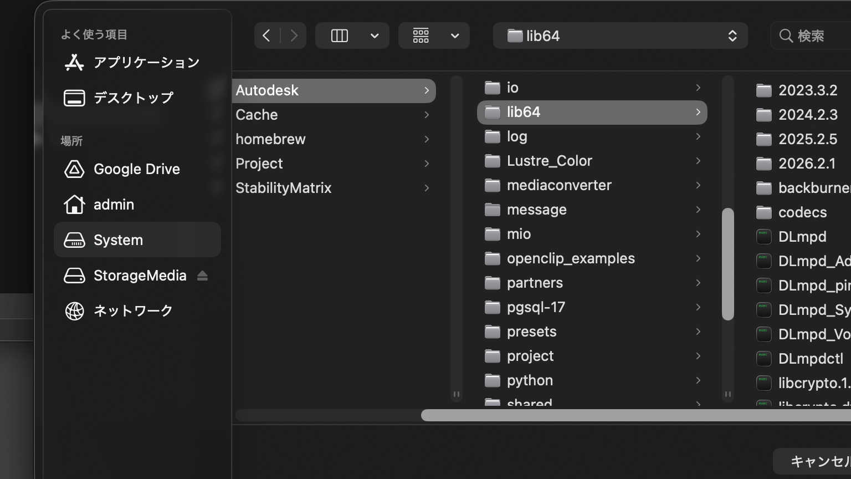The image size is (851, 479).
Task: Open the grouping options dropdown chevron
Action: 455,36
